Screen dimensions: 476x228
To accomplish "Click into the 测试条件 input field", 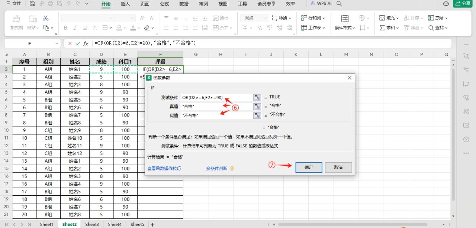I will point(216,97).
